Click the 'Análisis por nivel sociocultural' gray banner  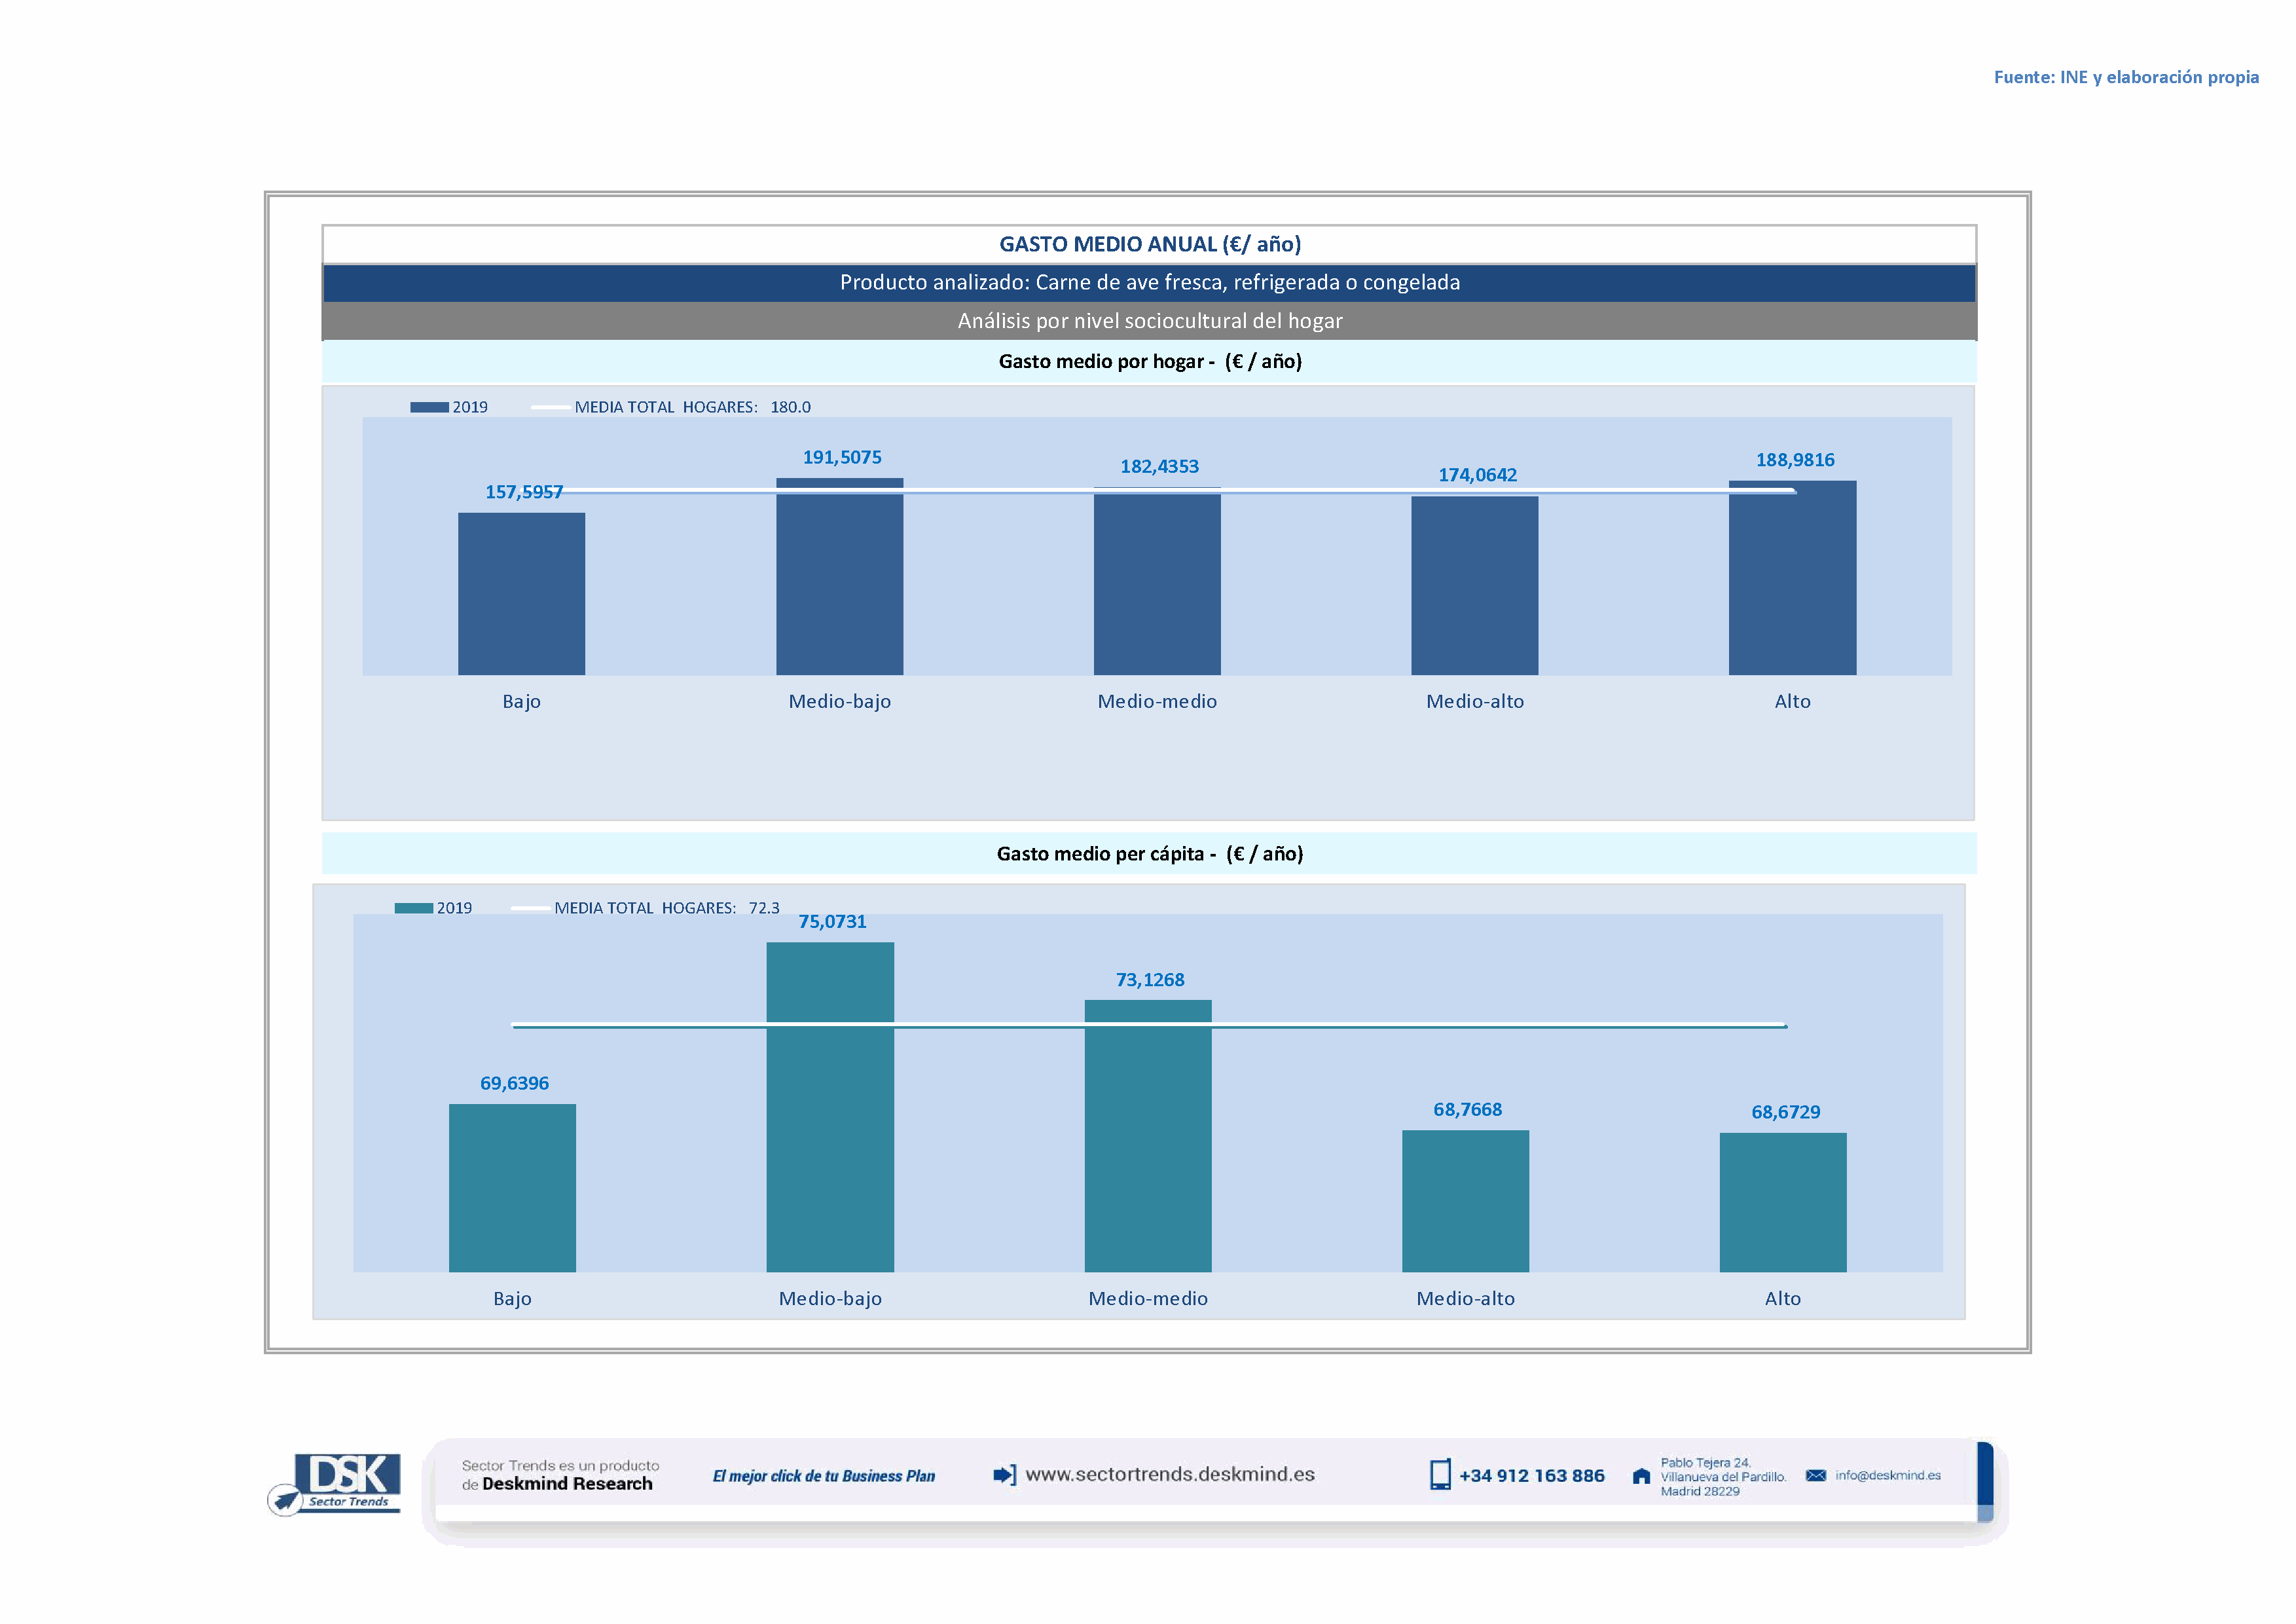(1149, 321)
